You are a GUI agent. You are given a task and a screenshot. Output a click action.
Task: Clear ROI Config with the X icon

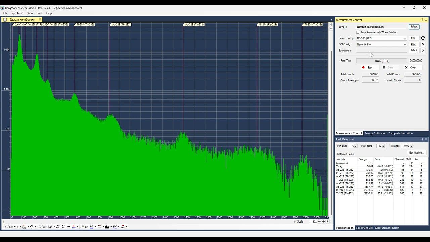click(423, 44)
